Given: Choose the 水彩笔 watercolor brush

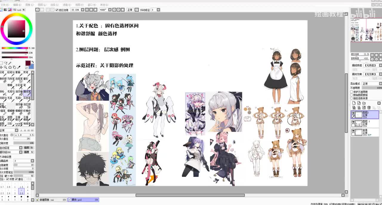Looking at the screenshot, I should pyautogui.click(x=19, y=87).
